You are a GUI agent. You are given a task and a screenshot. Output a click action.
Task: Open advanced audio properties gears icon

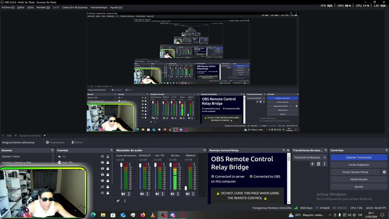point(118,201)
